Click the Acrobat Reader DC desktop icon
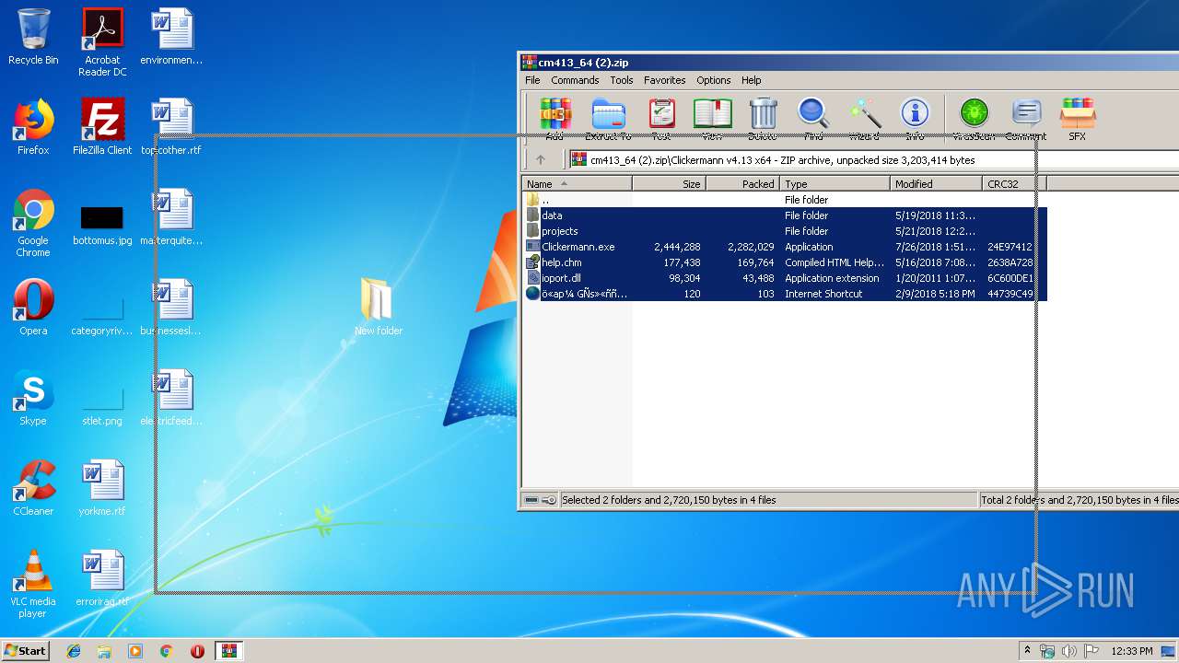The height and width of the screenshot is (663, 1179). (x=102, y=42)
